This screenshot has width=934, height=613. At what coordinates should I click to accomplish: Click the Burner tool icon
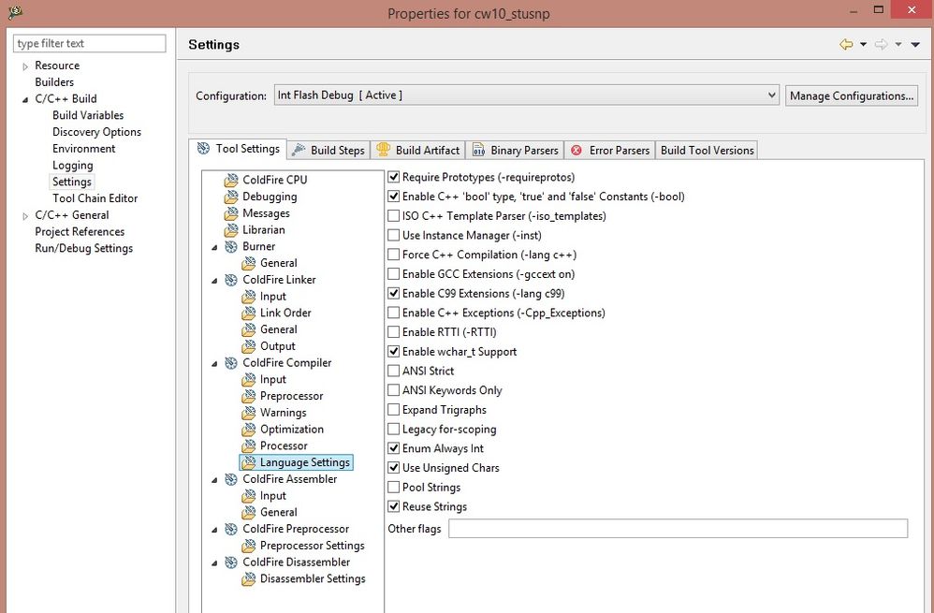(231, 247)
